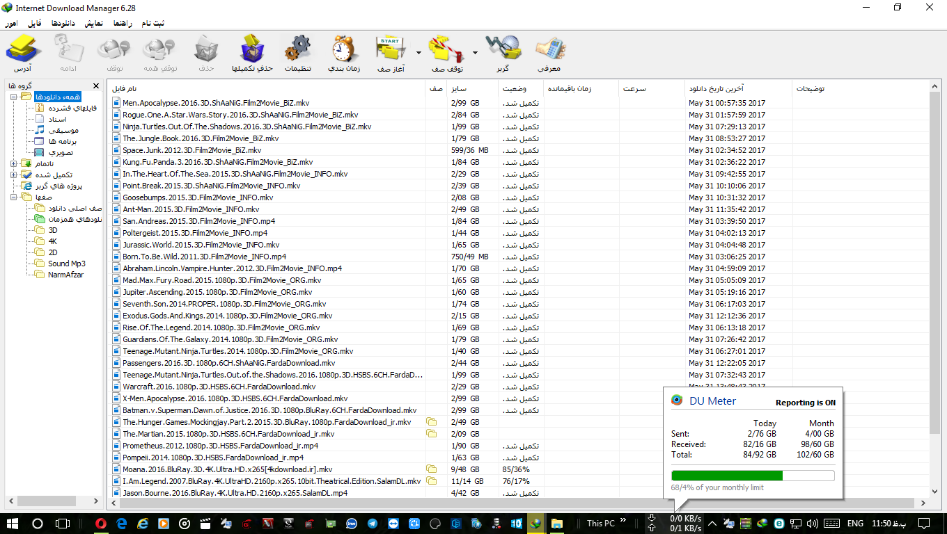
Task: Open Telegram from the taskbar
Action: pos(373,523)
